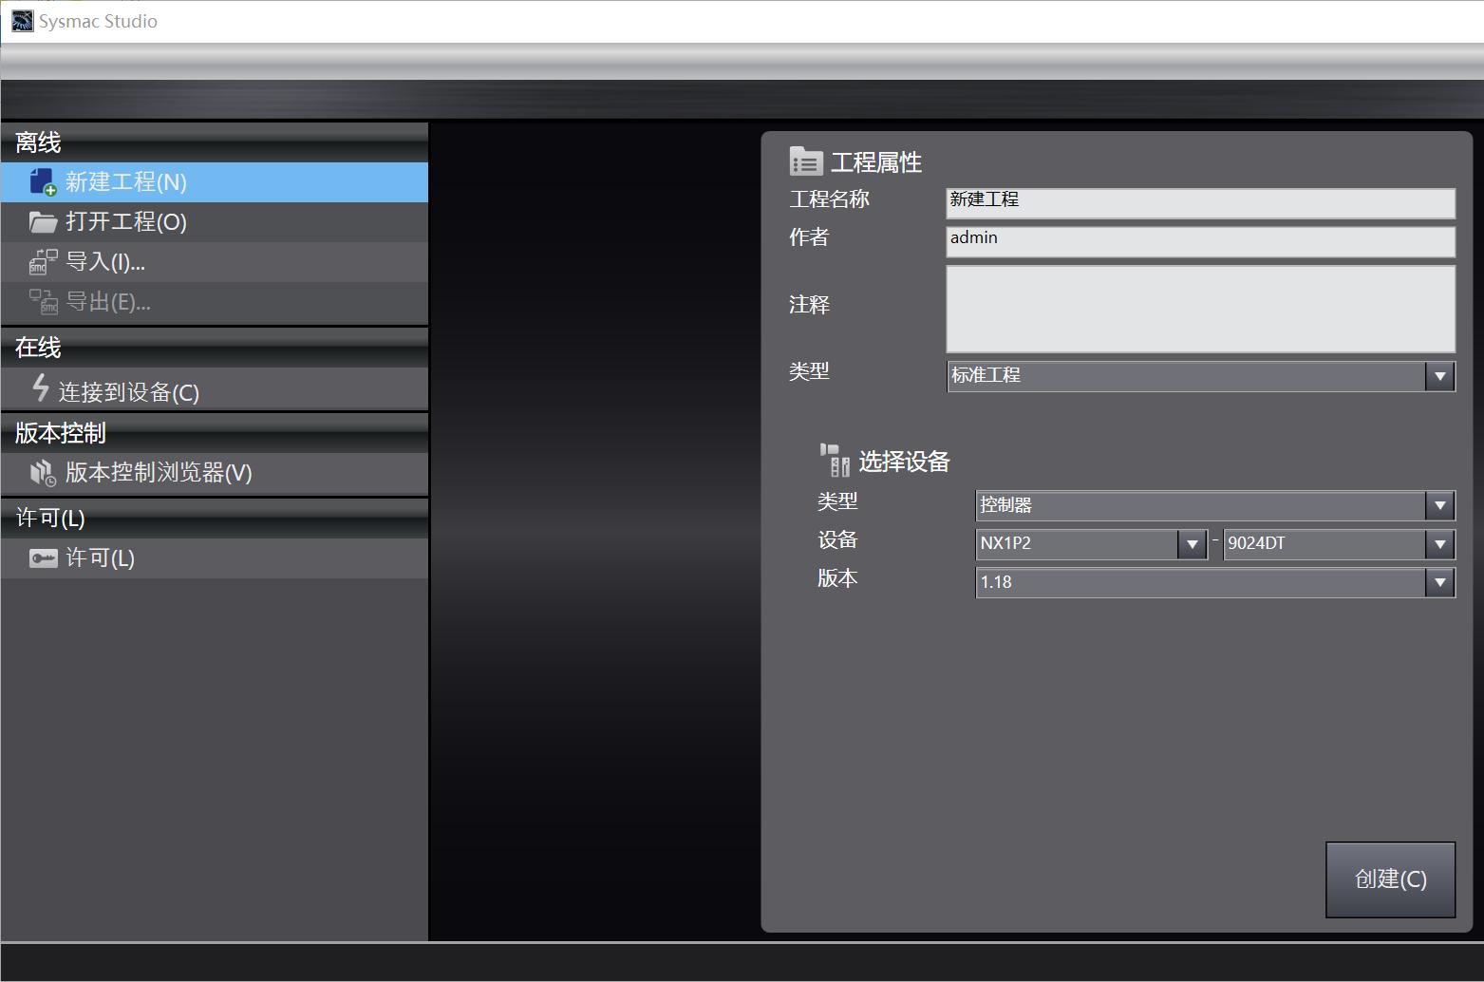Click the open folder icon beside 打开工程(O)

click(43, 222)
